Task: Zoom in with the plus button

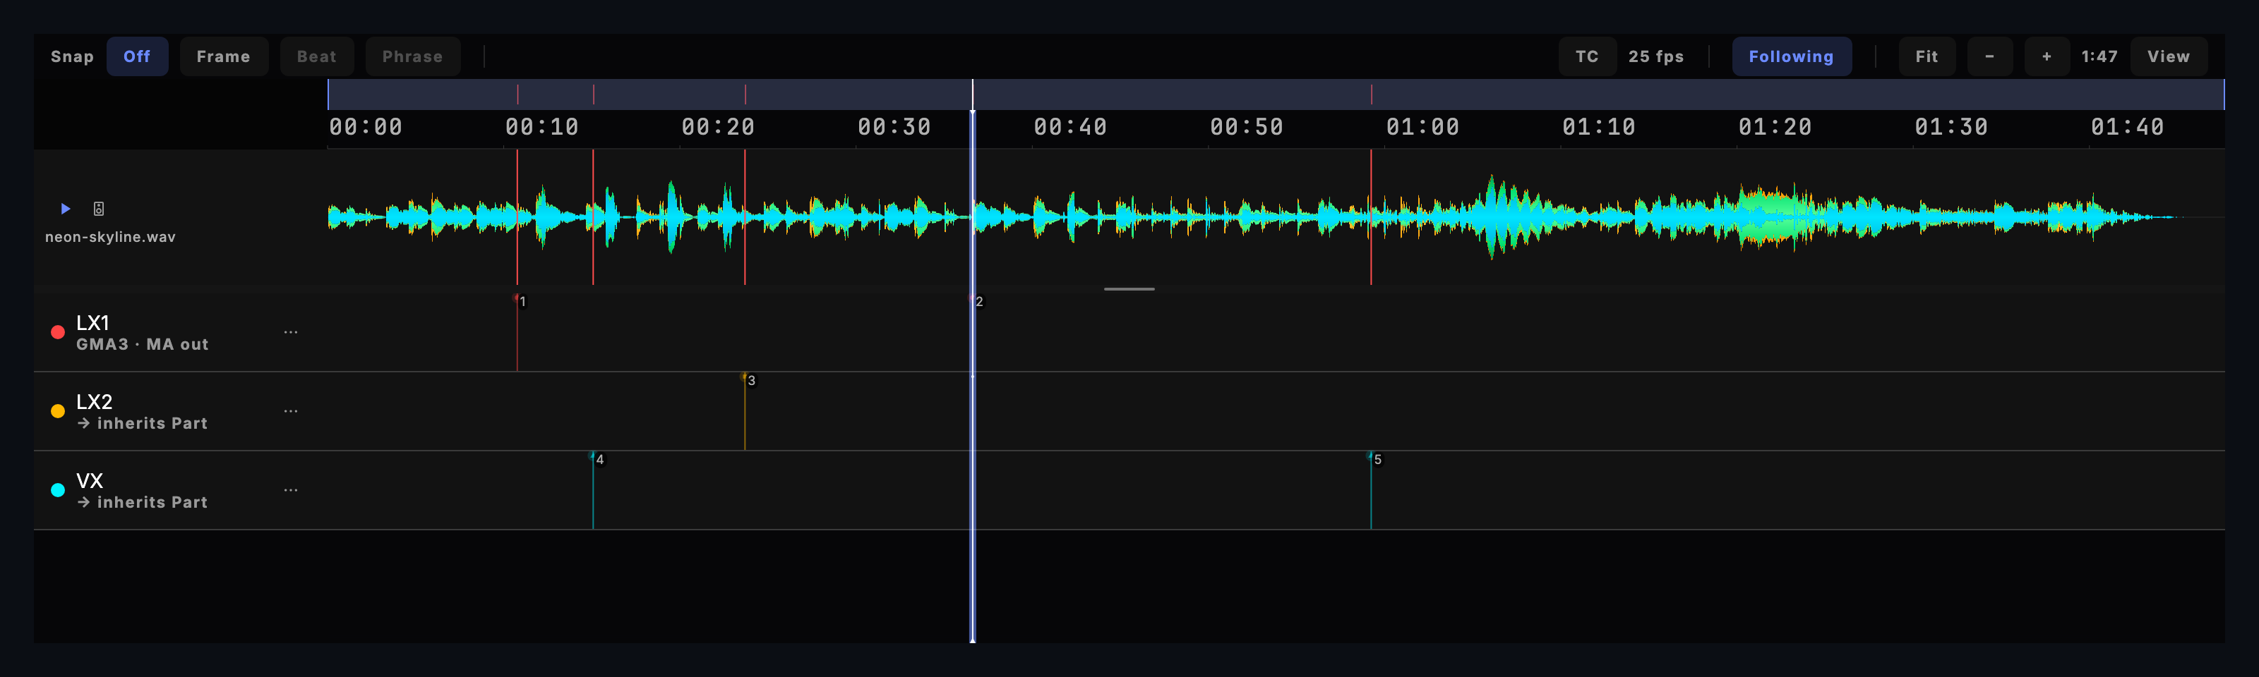Action: pyautogui.click(x=2047, y=57)
